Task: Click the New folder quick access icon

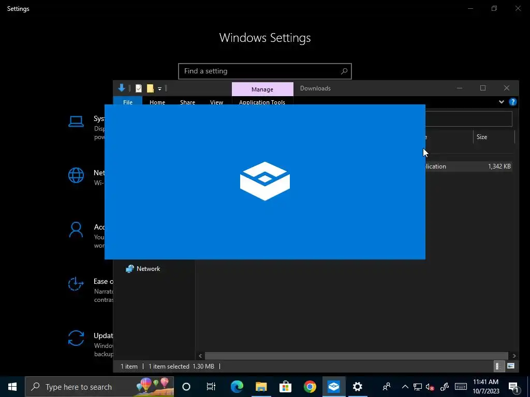Action: (150, 88)
